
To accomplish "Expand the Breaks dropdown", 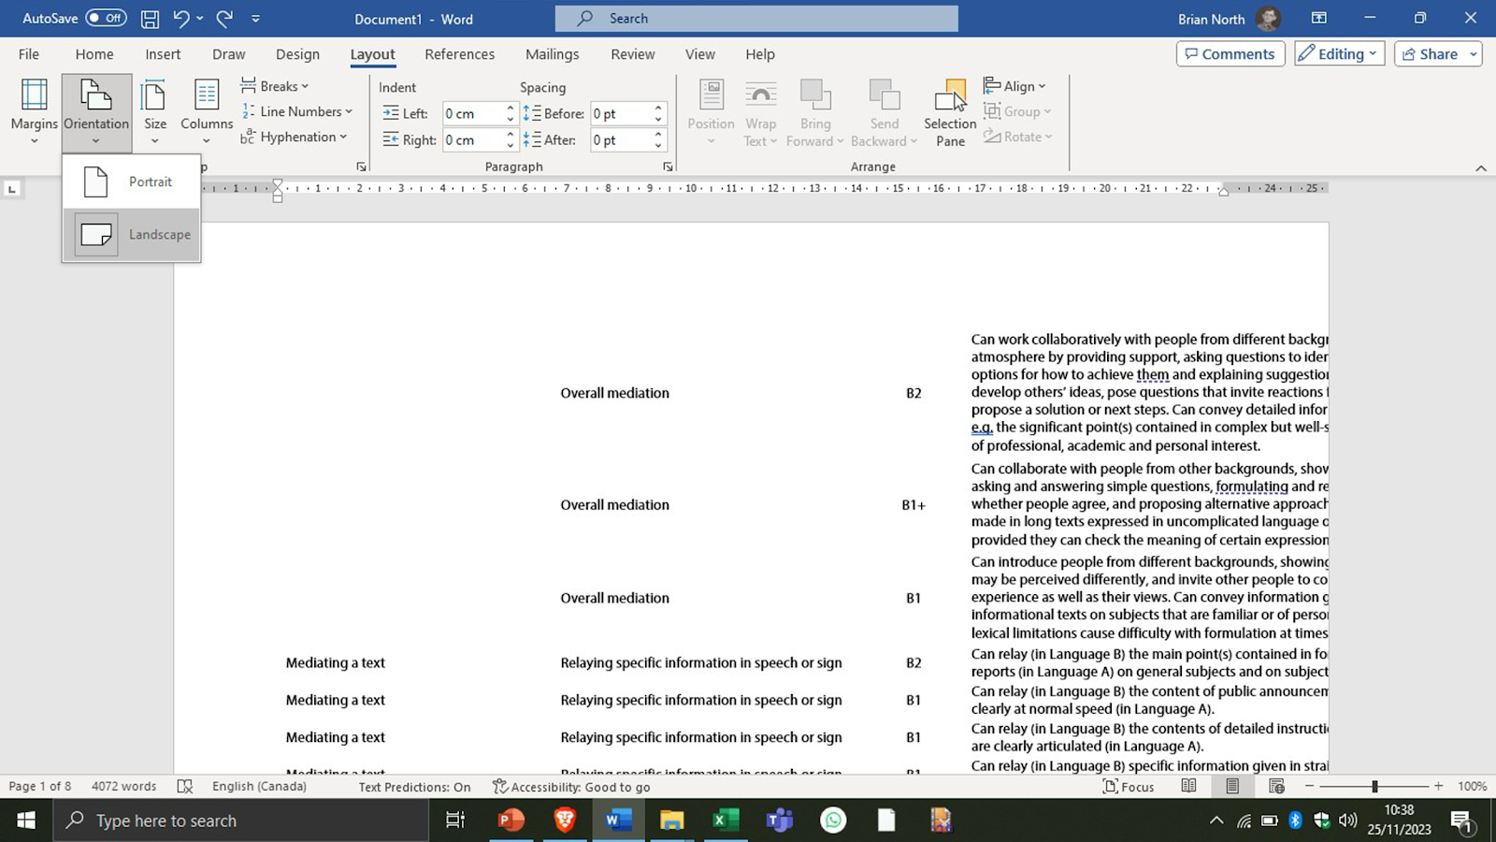I will [275, 86].
